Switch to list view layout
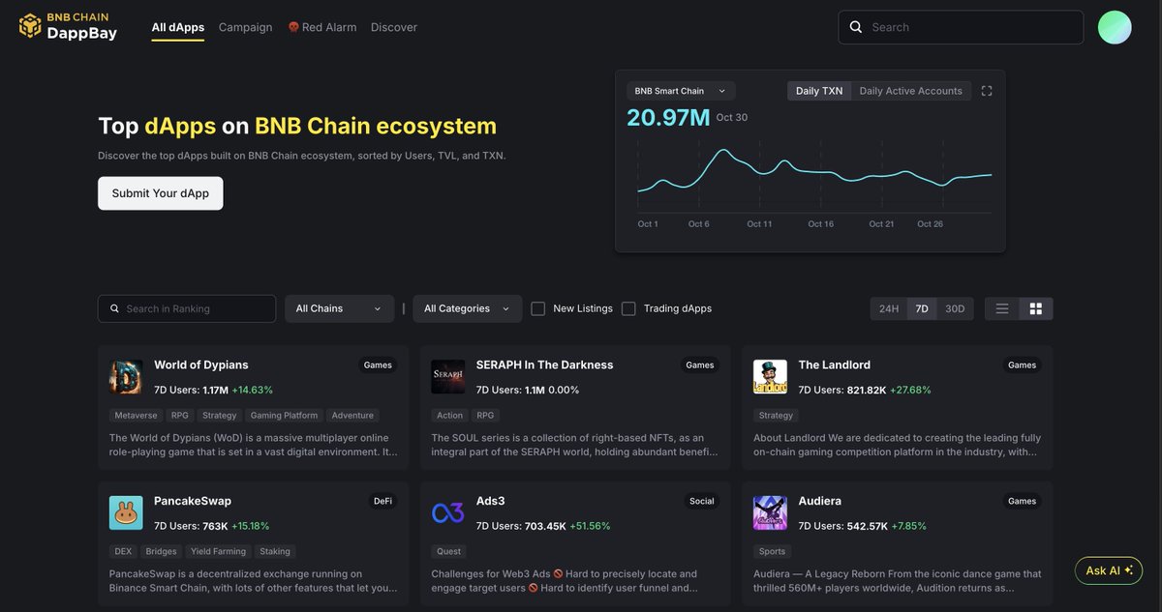The width and height of the screenshot is (1162, 612). pos(1002,308)
